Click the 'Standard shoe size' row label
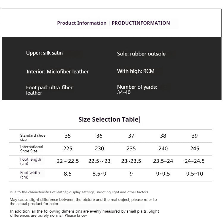This screenshot has height=220, width=223. [33, 137]
